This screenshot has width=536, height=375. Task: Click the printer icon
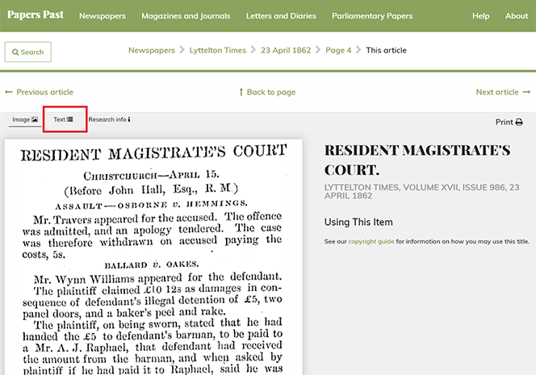click(519, 122)
